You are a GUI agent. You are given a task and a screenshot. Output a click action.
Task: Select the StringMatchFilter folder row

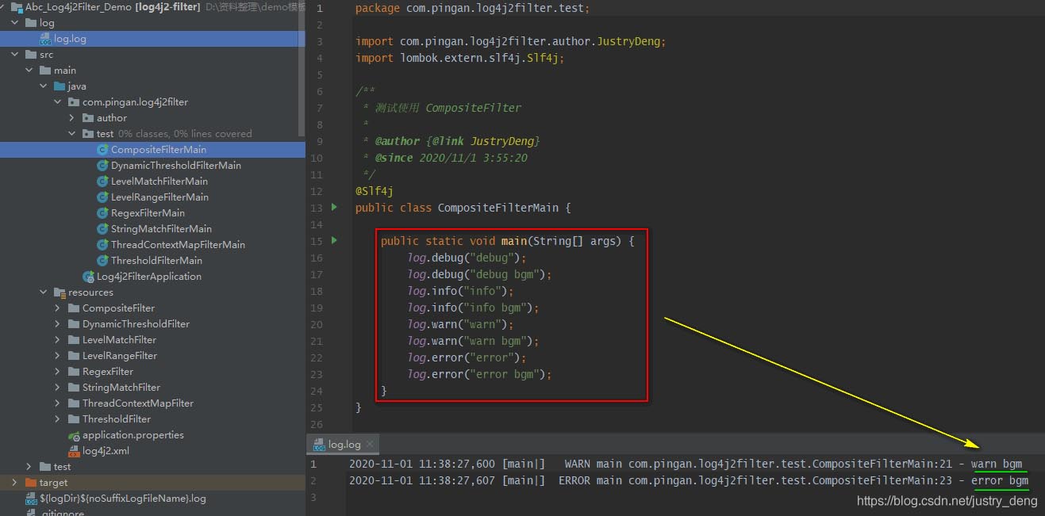152,388
